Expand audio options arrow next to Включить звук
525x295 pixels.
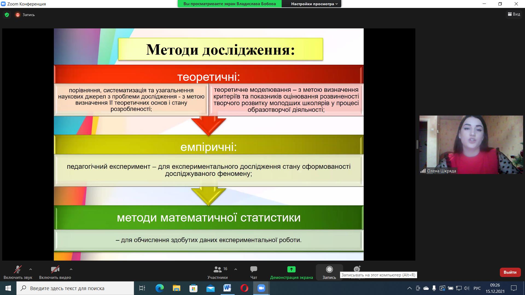tap(31, 269)
